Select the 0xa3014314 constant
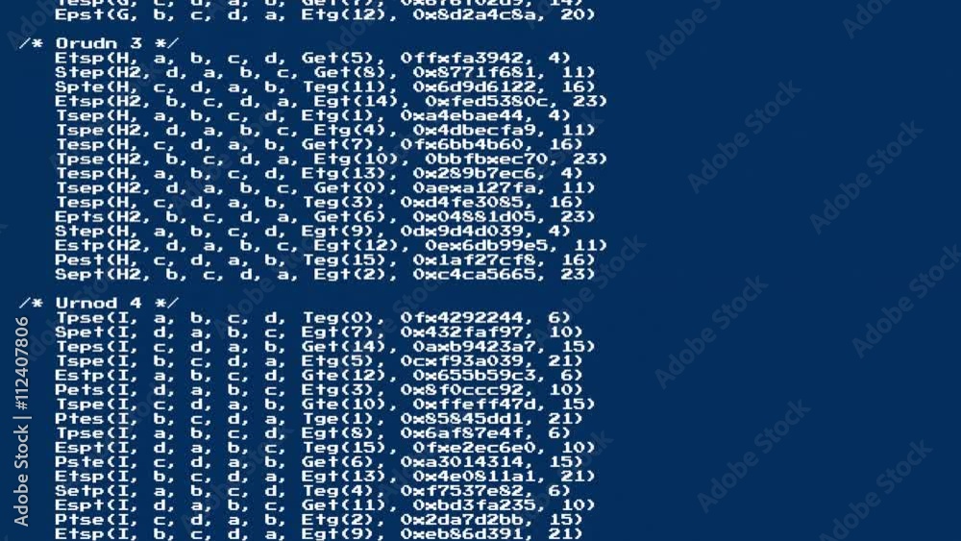961x541 pixels. (466, 462)
